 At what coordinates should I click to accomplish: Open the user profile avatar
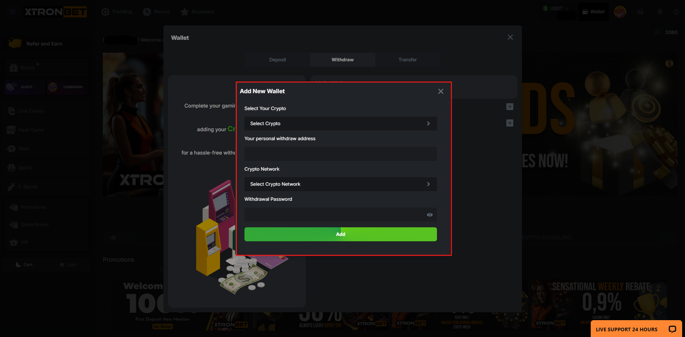[620, 12]
